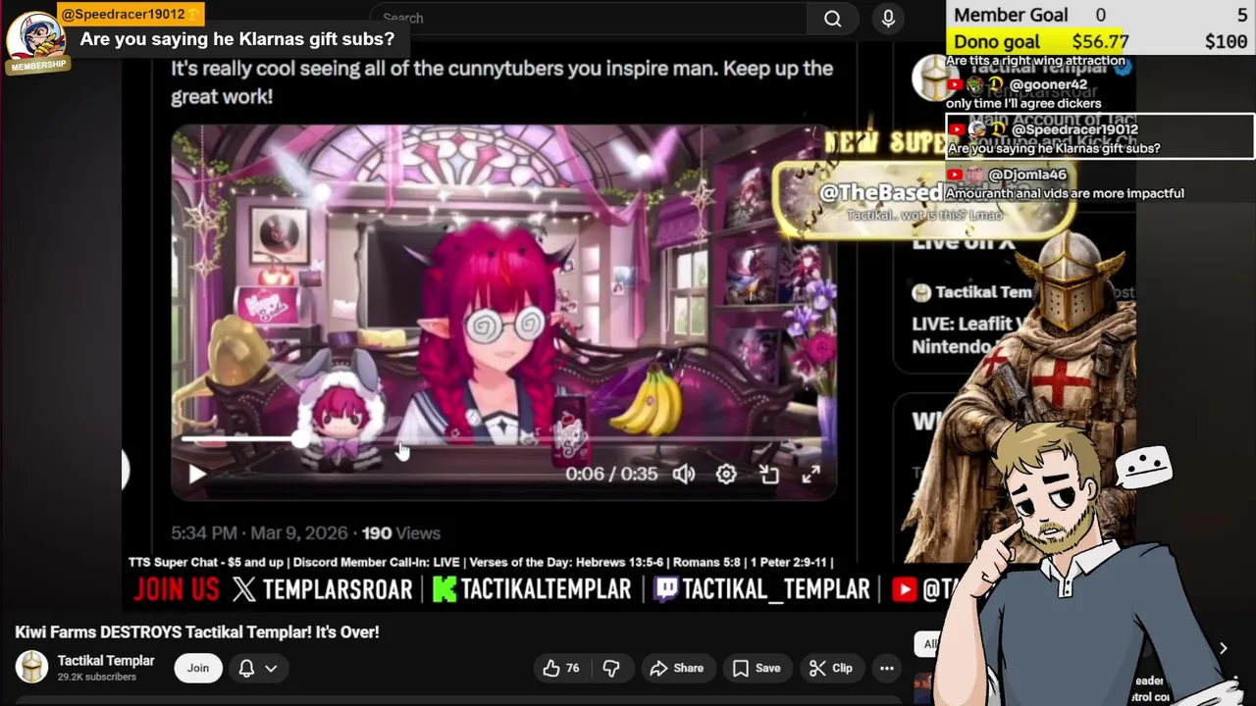Open the Tactikal Templar channel avatar

pos(32,667)
